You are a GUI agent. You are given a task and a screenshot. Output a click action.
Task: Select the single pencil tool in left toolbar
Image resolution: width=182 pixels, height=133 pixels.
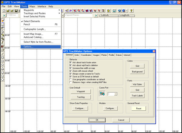click(x=3, y=42)
